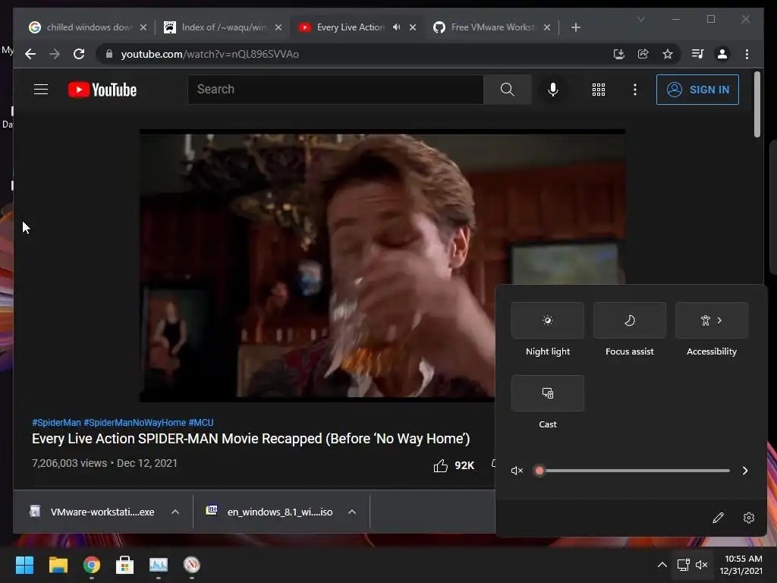777x583 pixels.
Task: Open all settings gear in quick panel
Action: [749, 518]
